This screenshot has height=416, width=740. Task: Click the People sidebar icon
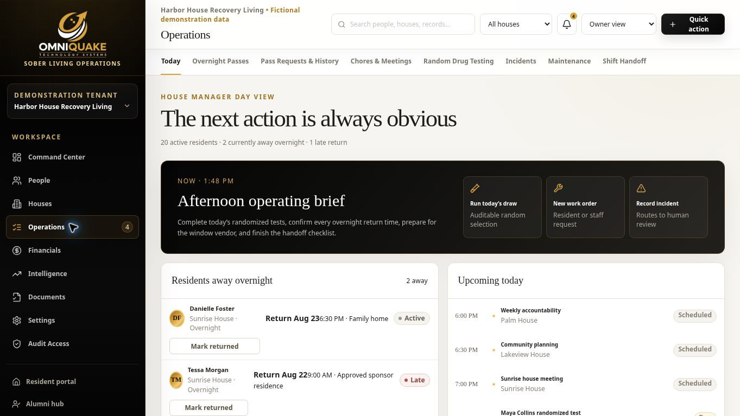[x=17, y=181]
